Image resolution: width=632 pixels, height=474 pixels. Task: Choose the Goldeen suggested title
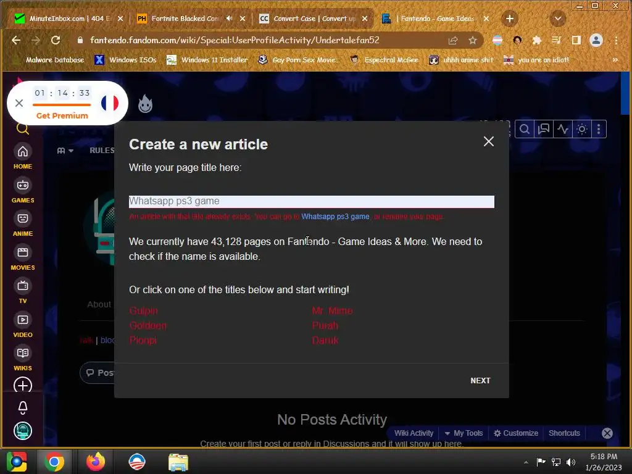(x=148, y=326)
